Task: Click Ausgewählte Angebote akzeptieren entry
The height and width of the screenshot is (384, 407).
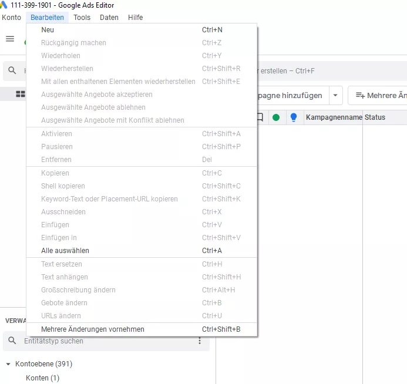Action: (x=142, y=95)
